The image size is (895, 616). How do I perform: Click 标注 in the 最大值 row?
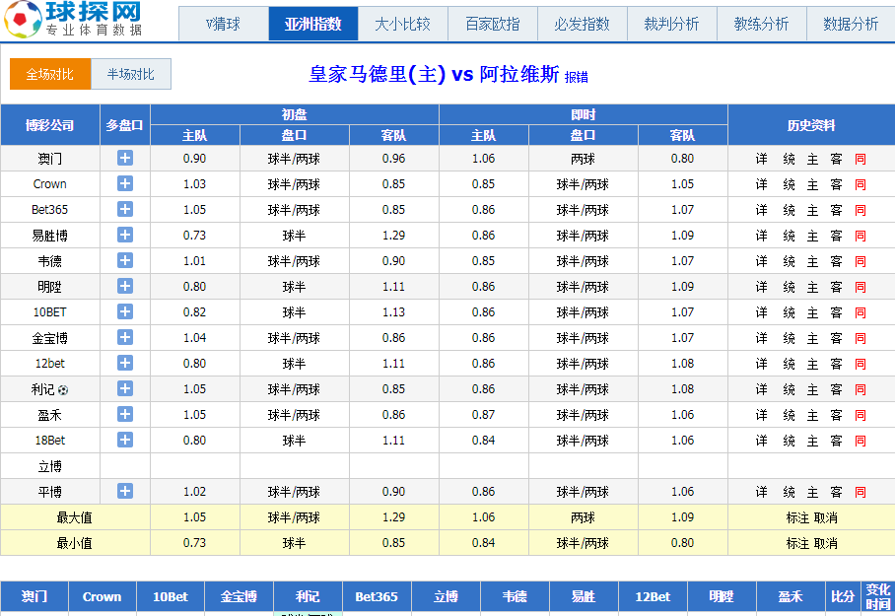click(797, 517)
